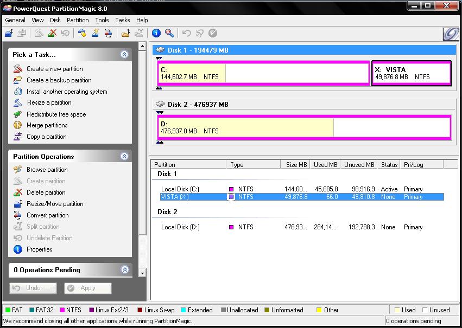Click the Disk 1 drive icon in header

tap(160, 50)
